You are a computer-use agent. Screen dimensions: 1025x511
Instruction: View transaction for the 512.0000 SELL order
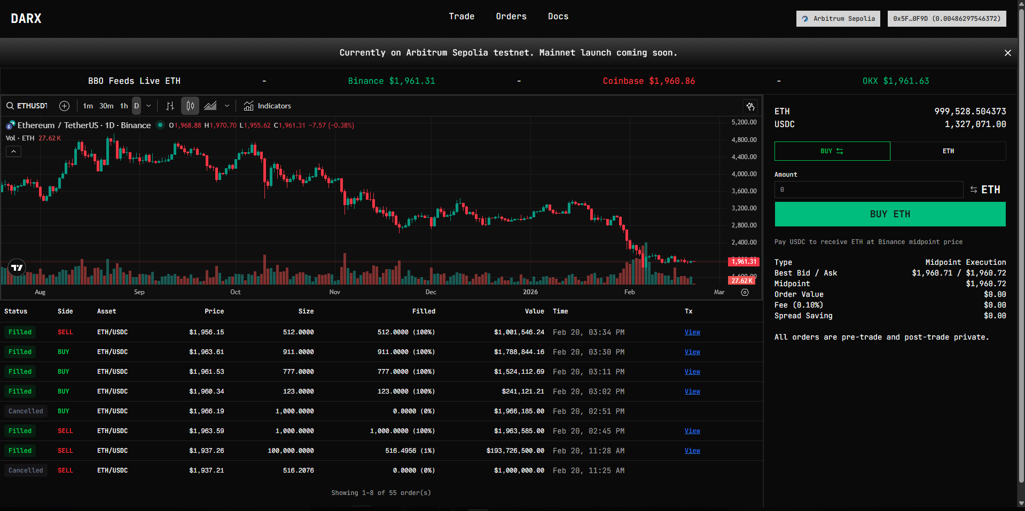point(692,332)
